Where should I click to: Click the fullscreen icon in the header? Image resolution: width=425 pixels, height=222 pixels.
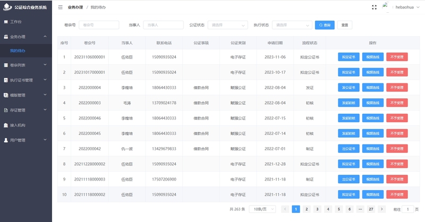[375, 7]
